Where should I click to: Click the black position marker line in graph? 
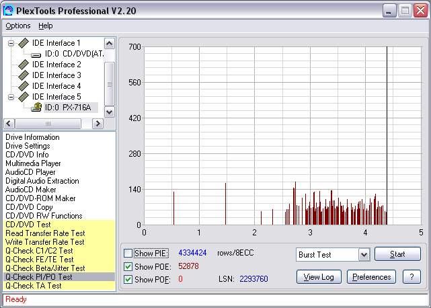click(x=387, y=136)
